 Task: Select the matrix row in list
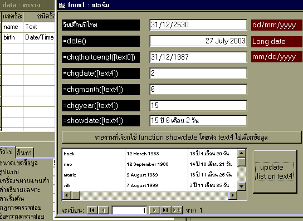point(150,175)
